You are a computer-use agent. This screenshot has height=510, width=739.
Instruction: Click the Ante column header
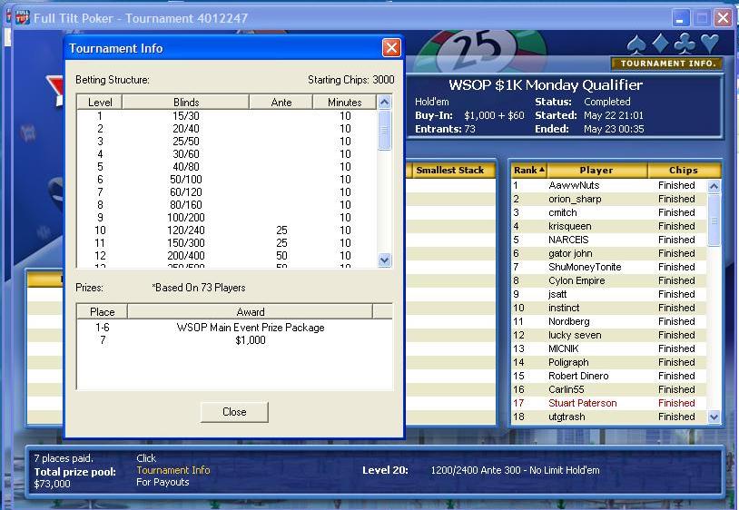281,103
